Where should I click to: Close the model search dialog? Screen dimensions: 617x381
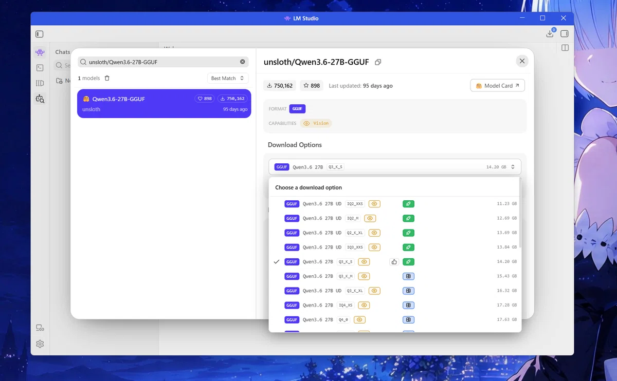(x=522, y=61)
